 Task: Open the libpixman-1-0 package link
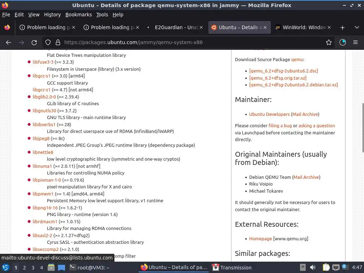pos(47,180)
